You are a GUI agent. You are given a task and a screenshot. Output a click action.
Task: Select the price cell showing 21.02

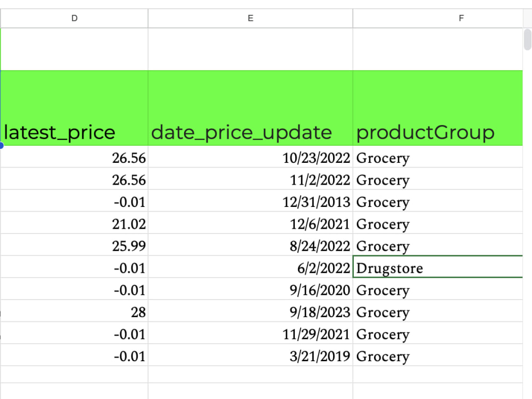(x=74, y=223)
